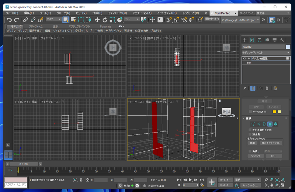Open the ビュー reference coordinate dropdown
Viewport: 295px width, 192px height.
pos(132,19)
